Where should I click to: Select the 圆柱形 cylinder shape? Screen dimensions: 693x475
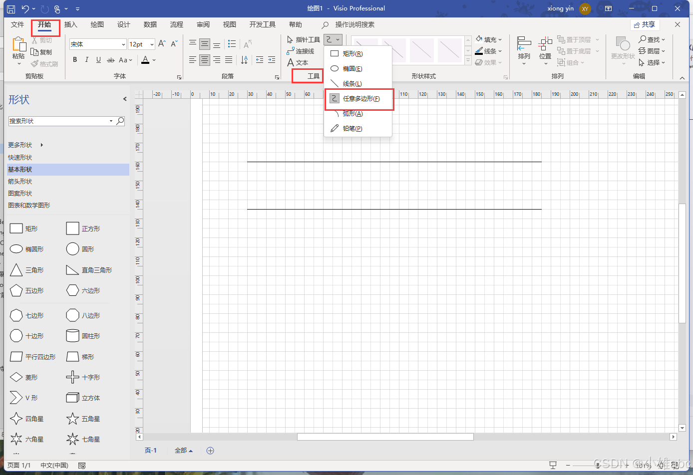tap(83, 336)
